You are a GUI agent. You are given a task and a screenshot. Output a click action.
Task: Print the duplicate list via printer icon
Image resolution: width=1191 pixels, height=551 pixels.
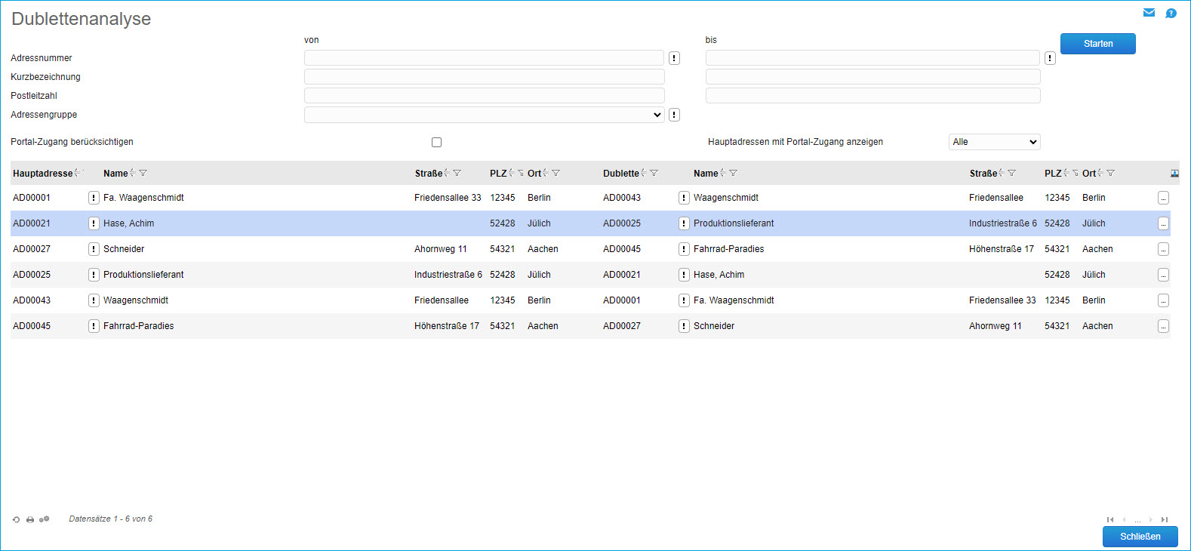click(30, 519)
